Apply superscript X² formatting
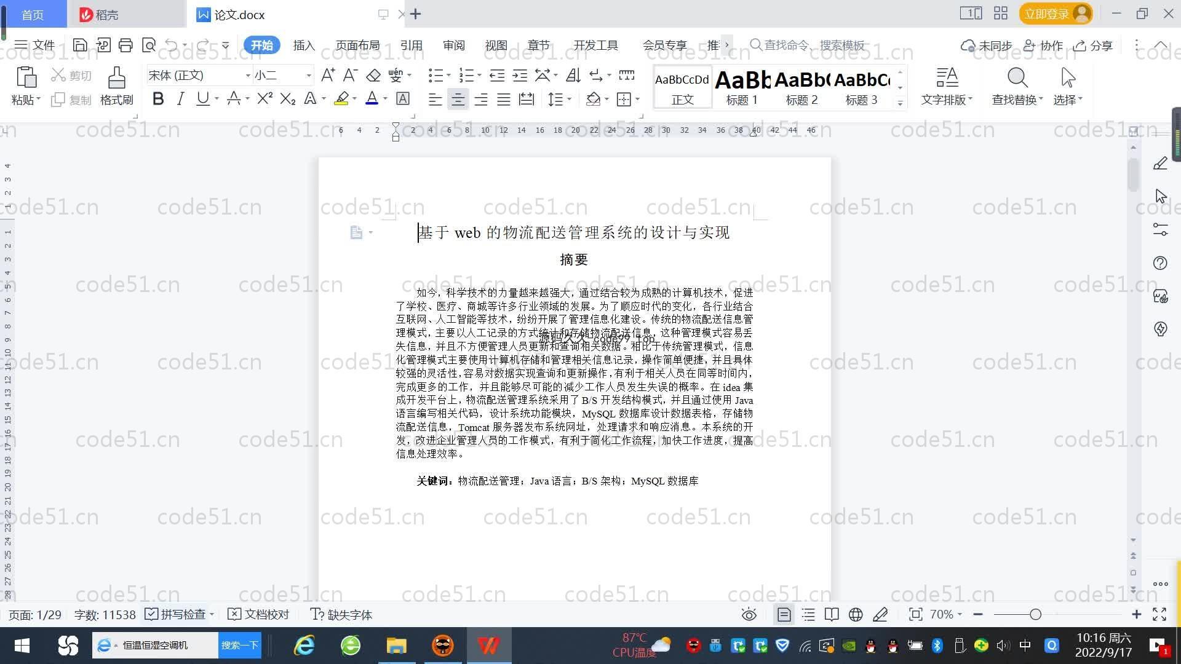1181x664 pixels. click(264, 98)
